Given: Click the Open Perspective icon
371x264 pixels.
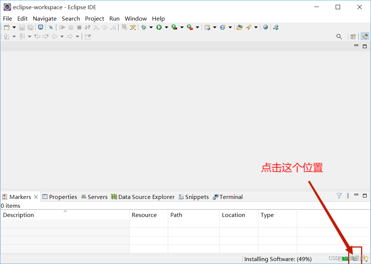Looking at the screenshot, I should [x=353, y=37].
